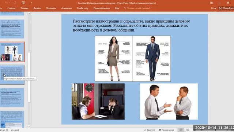Open the customize quick access toolbar arrow
The height and width of the screenshot is (132, 234).
point(31,3)
